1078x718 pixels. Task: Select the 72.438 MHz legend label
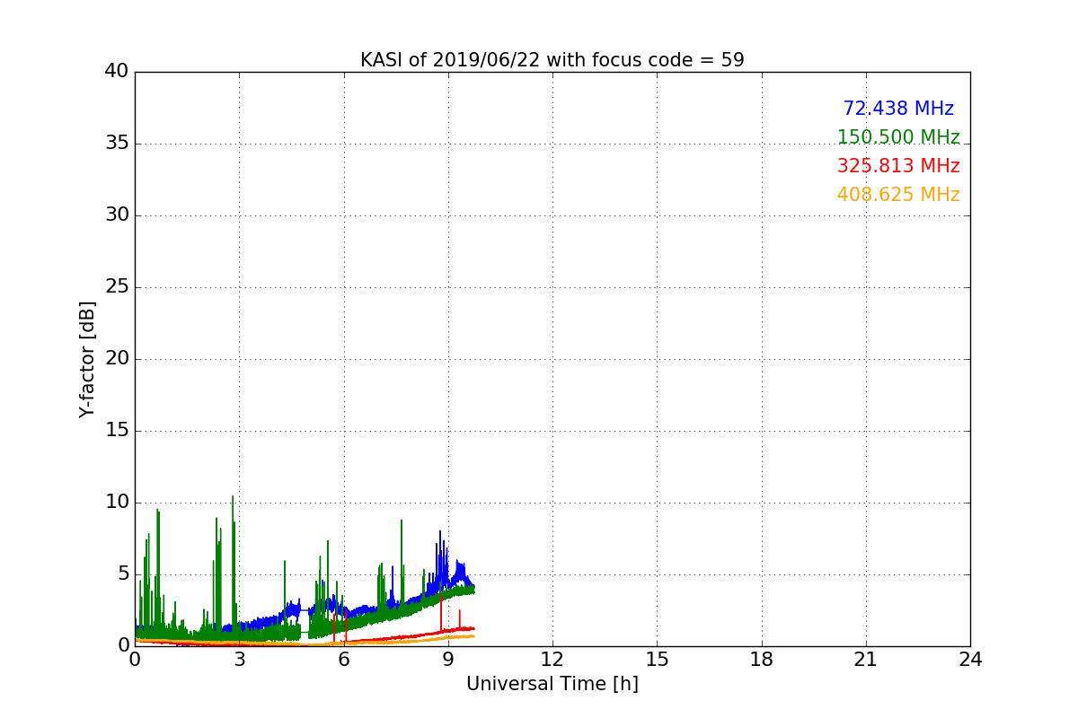[x=898, y=109]
